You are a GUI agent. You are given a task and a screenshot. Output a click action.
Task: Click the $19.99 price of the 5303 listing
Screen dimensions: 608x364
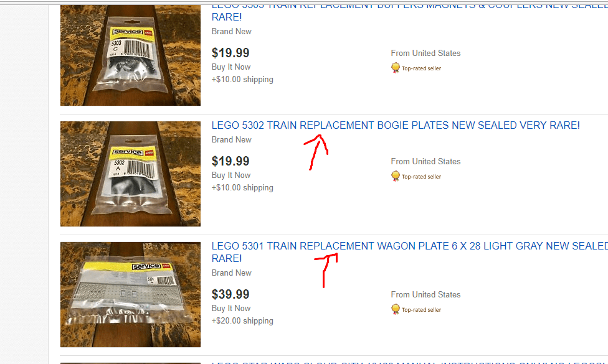230,53
